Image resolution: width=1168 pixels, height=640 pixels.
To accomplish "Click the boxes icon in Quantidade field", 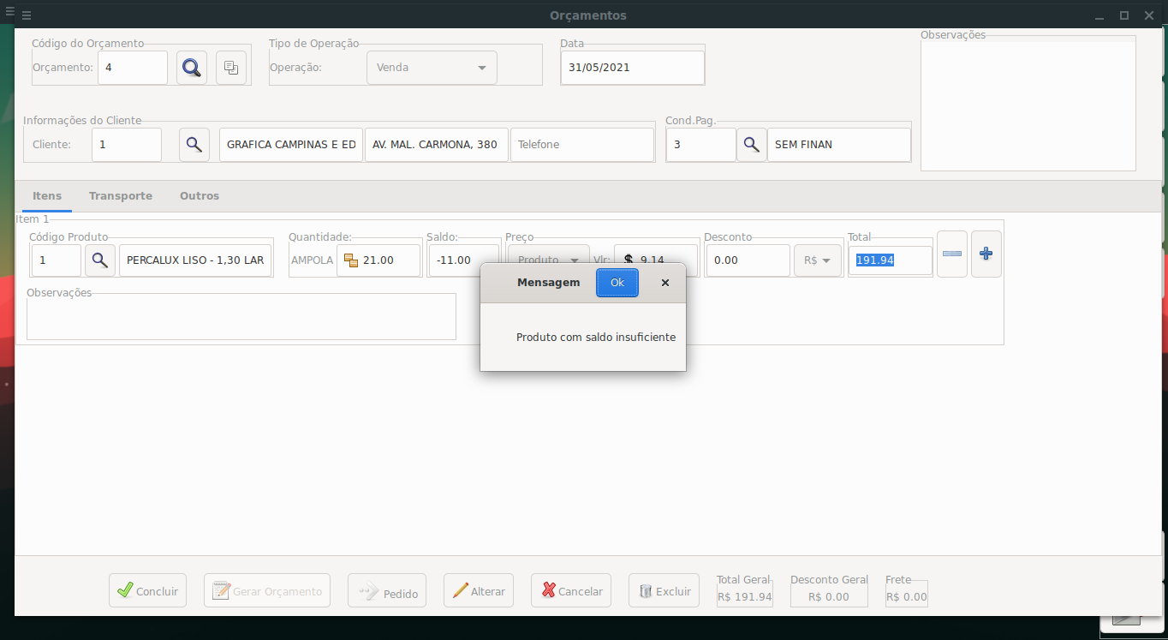I will click(351, 260).
